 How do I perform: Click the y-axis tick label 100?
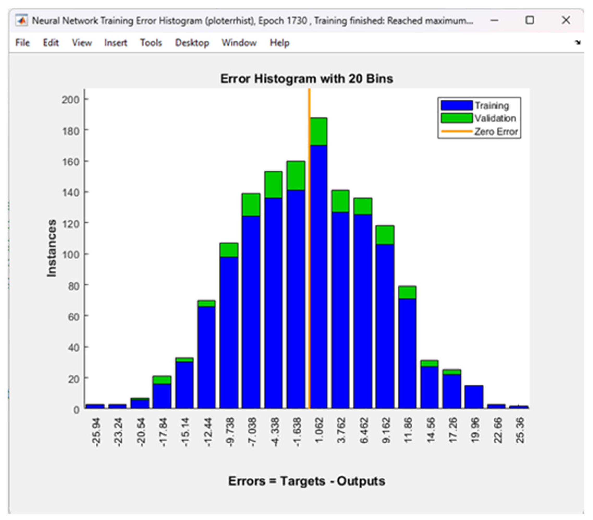70,255
